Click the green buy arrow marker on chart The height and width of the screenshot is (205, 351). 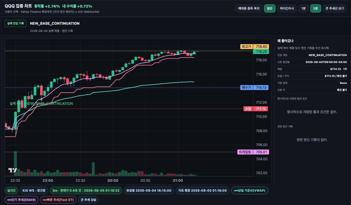point(41,99)
